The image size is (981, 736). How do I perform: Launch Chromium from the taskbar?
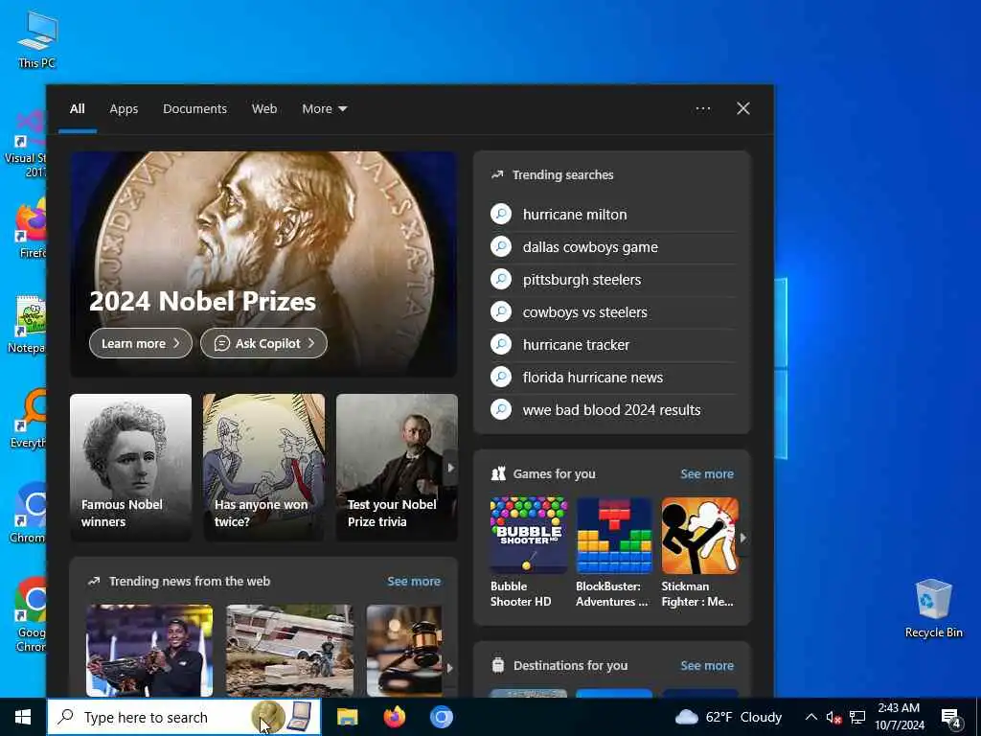coord(441,717)
